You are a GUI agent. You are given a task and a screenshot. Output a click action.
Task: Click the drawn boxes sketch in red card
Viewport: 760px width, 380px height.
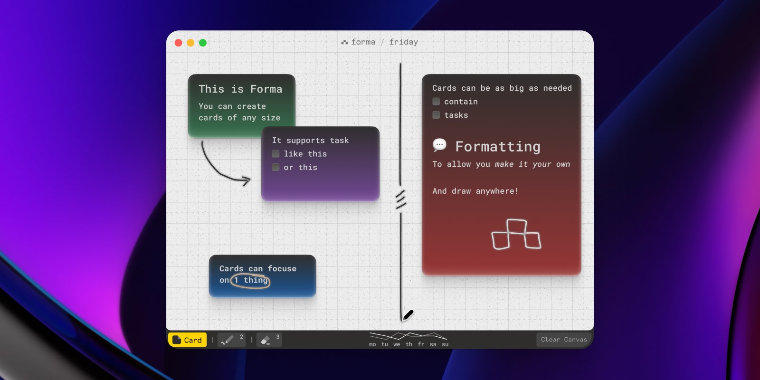point(516,234)
